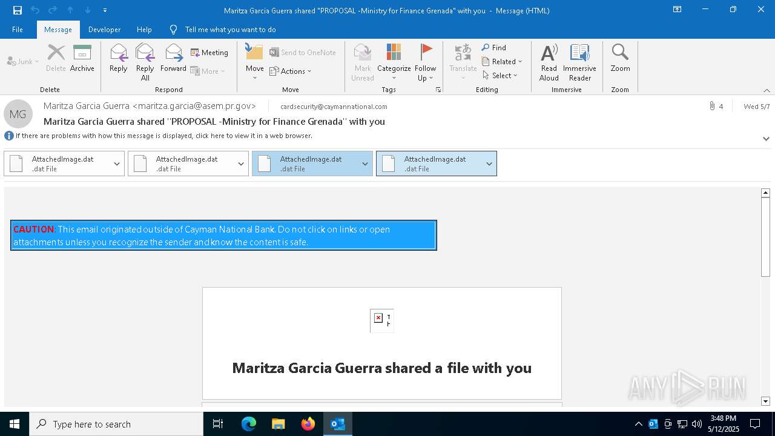The width and height of the screenshot is (775, 436).
Task: Click the Zoom magnifier button
Action: pyautogui.click(x=620, y=58)
